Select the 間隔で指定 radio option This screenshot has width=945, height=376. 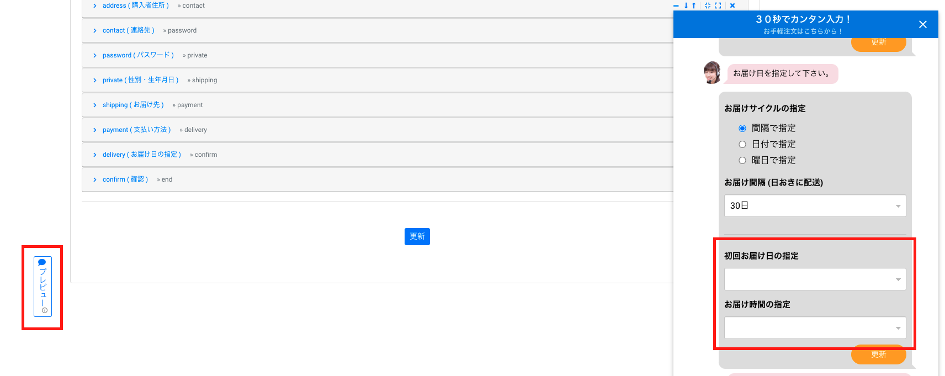coord(742,128)
